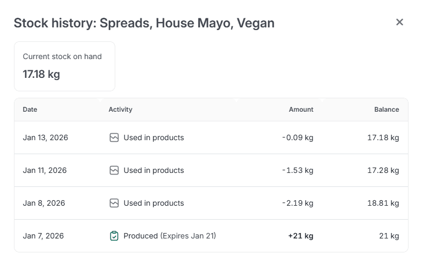Open Jan 11 'Used in products' entry
Image resolution: width=423 pixels, height=268 pixels.
click(x=153, y=170)
